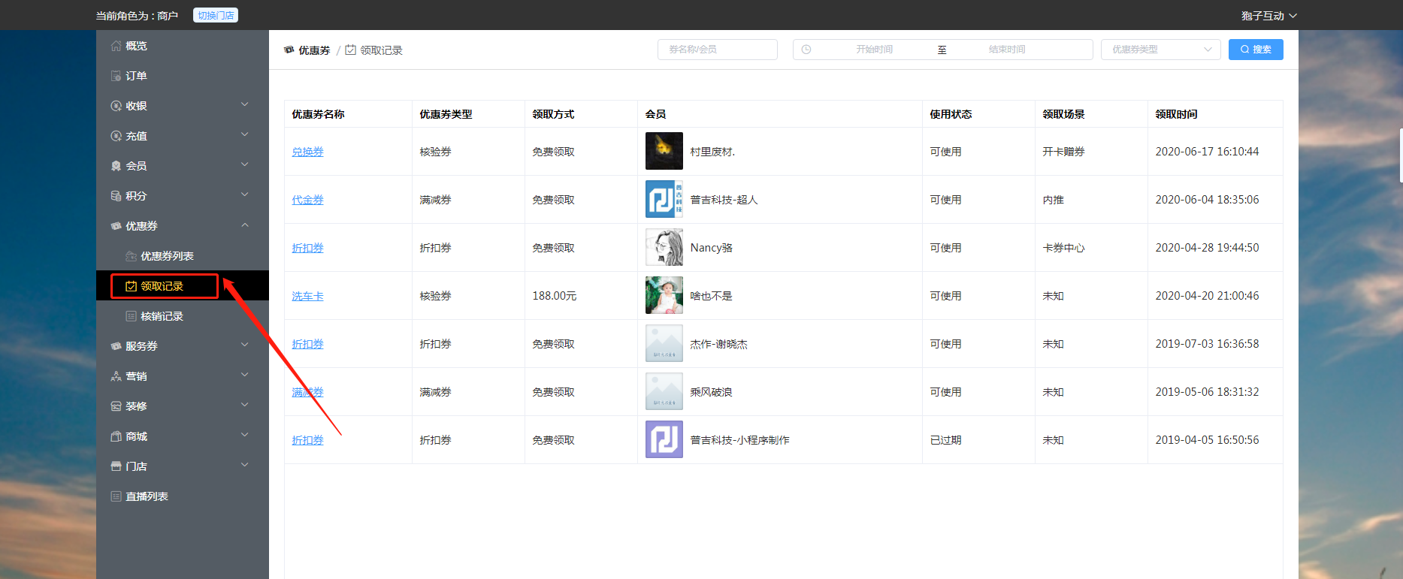Viewport: 1403px width, 579px height.
Task: Expand the 门店 menu chevron
Action: pos(244,465)
